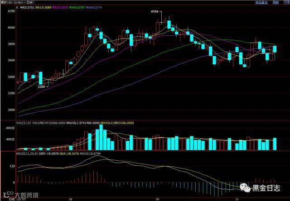Click the 4000 price axis label
Viewport: 290px width, 201px height.
coord(11,28)
